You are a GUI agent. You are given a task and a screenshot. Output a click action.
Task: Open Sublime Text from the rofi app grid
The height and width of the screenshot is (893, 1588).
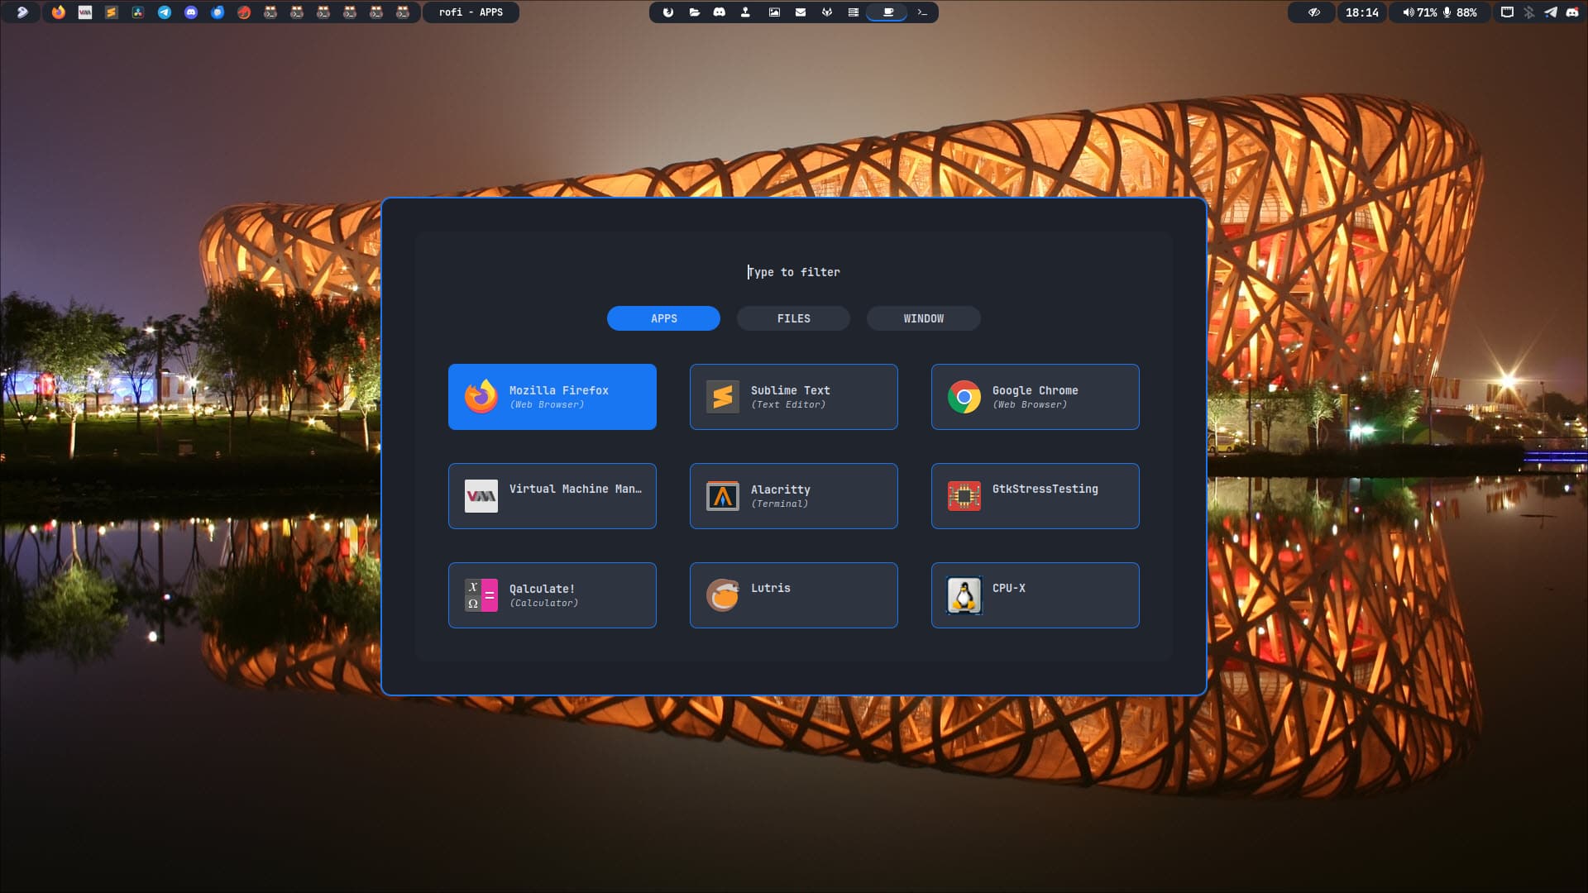point(794,397)
